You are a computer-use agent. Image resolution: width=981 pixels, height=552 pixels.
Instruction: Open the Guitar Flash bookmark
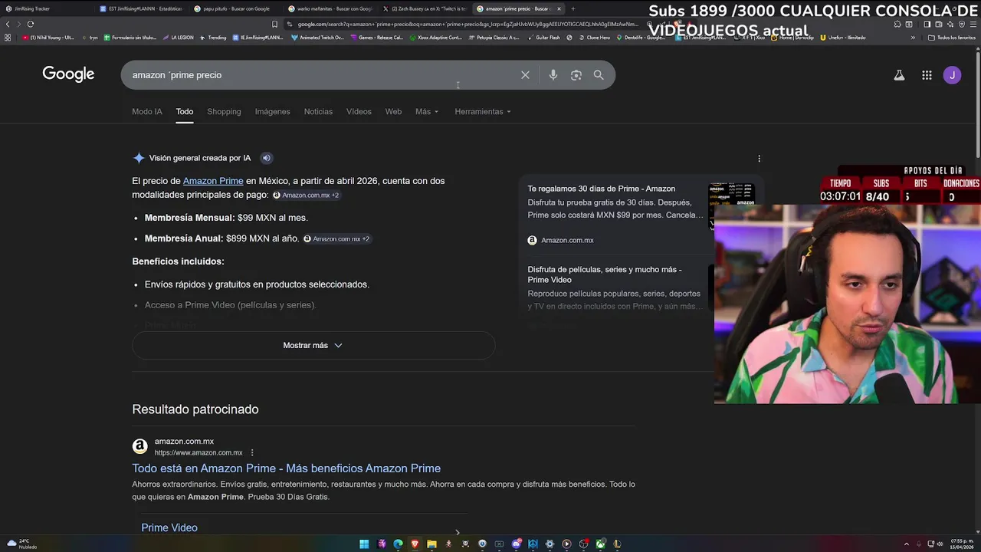coord(543,38)
